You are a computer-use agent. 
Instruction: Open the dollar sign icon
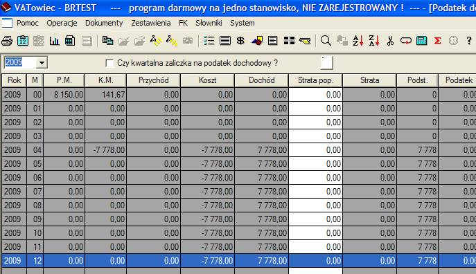pyautogui.click(x=240, y=41)
